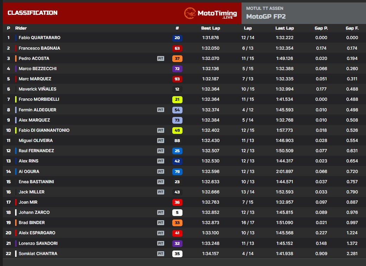Click the Lap column header
366x266 pixels.
click(x=248, y=28)
